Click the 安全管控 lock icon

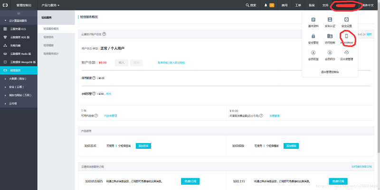click(313, 36)
